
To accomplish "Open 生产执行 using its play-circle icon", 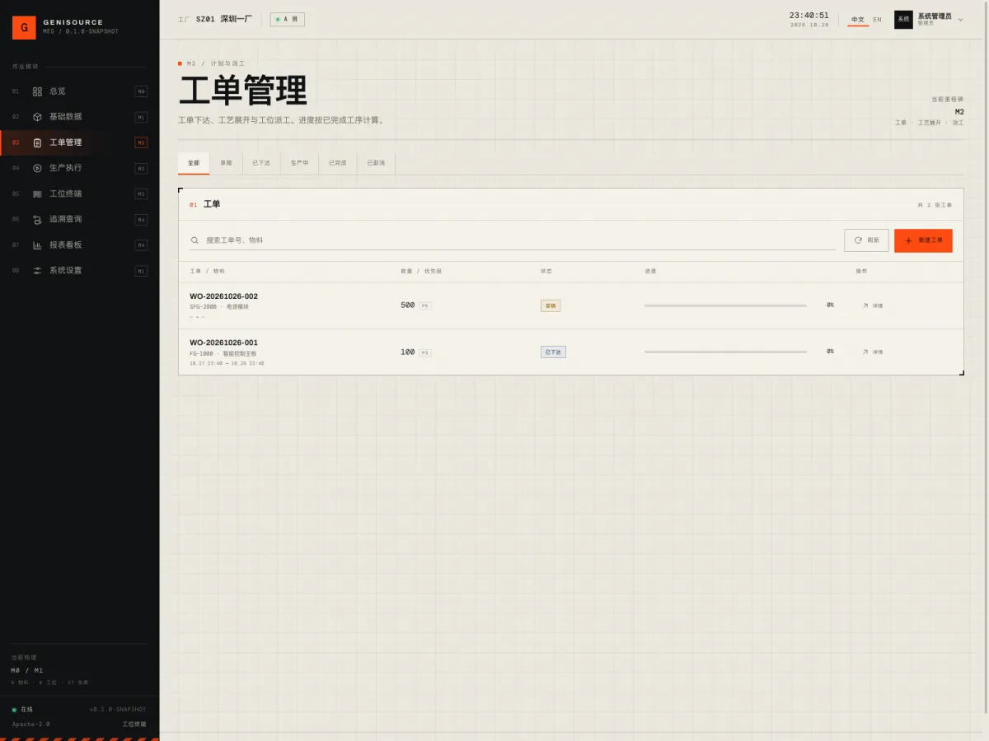I will pos(37,168).
